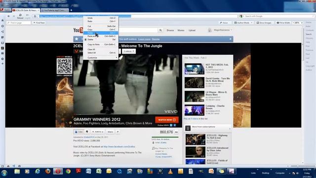Screen dimensions: 316x178
Task: Open the videos dropdown under the title
Action: click(129, 51)
